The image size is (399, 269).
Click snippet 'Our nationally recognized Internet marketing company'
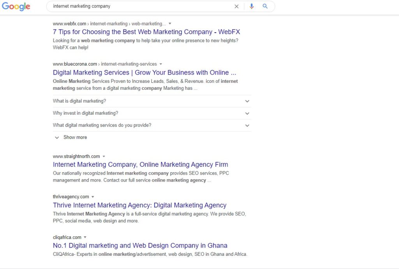tap(111, 173)
